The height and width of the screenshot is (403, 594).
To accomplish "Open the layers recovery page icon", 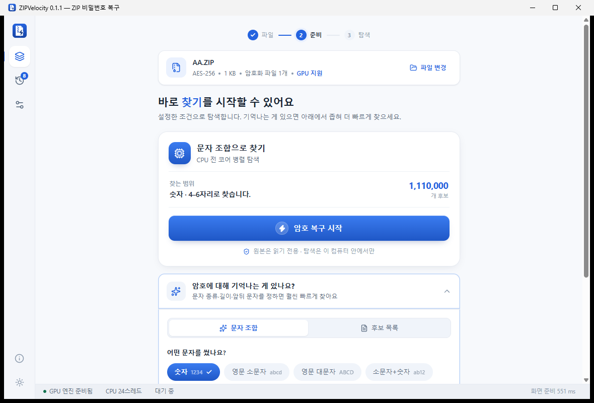I will click(20, 56).
